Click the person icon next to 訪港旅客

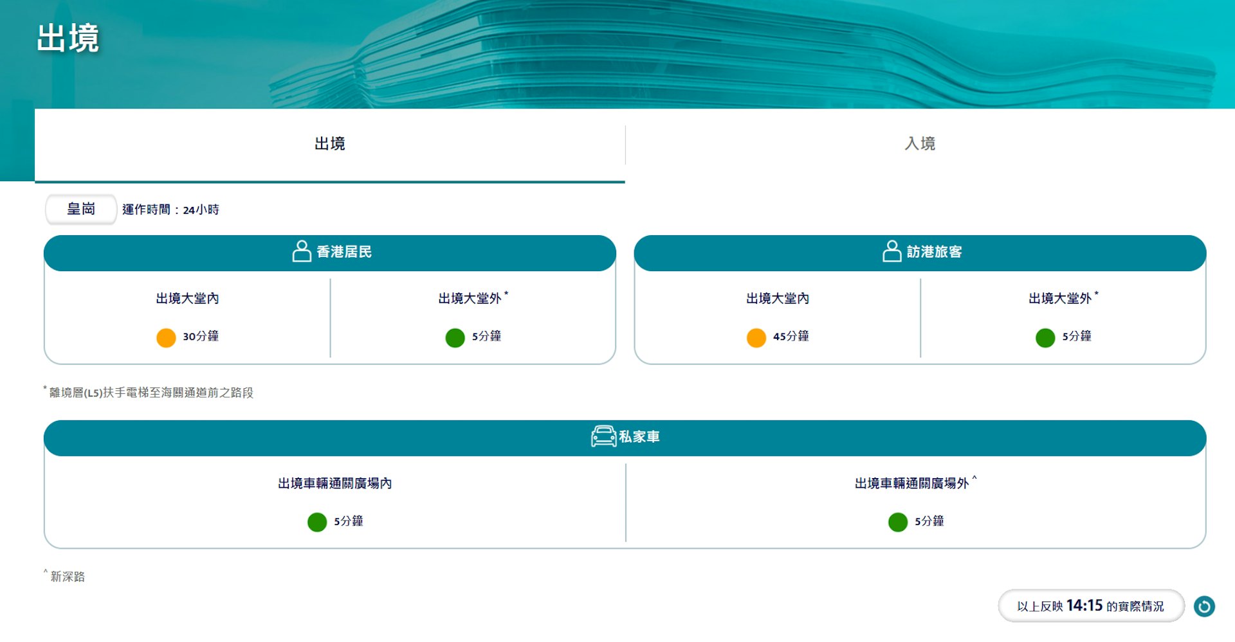(892, 251)
